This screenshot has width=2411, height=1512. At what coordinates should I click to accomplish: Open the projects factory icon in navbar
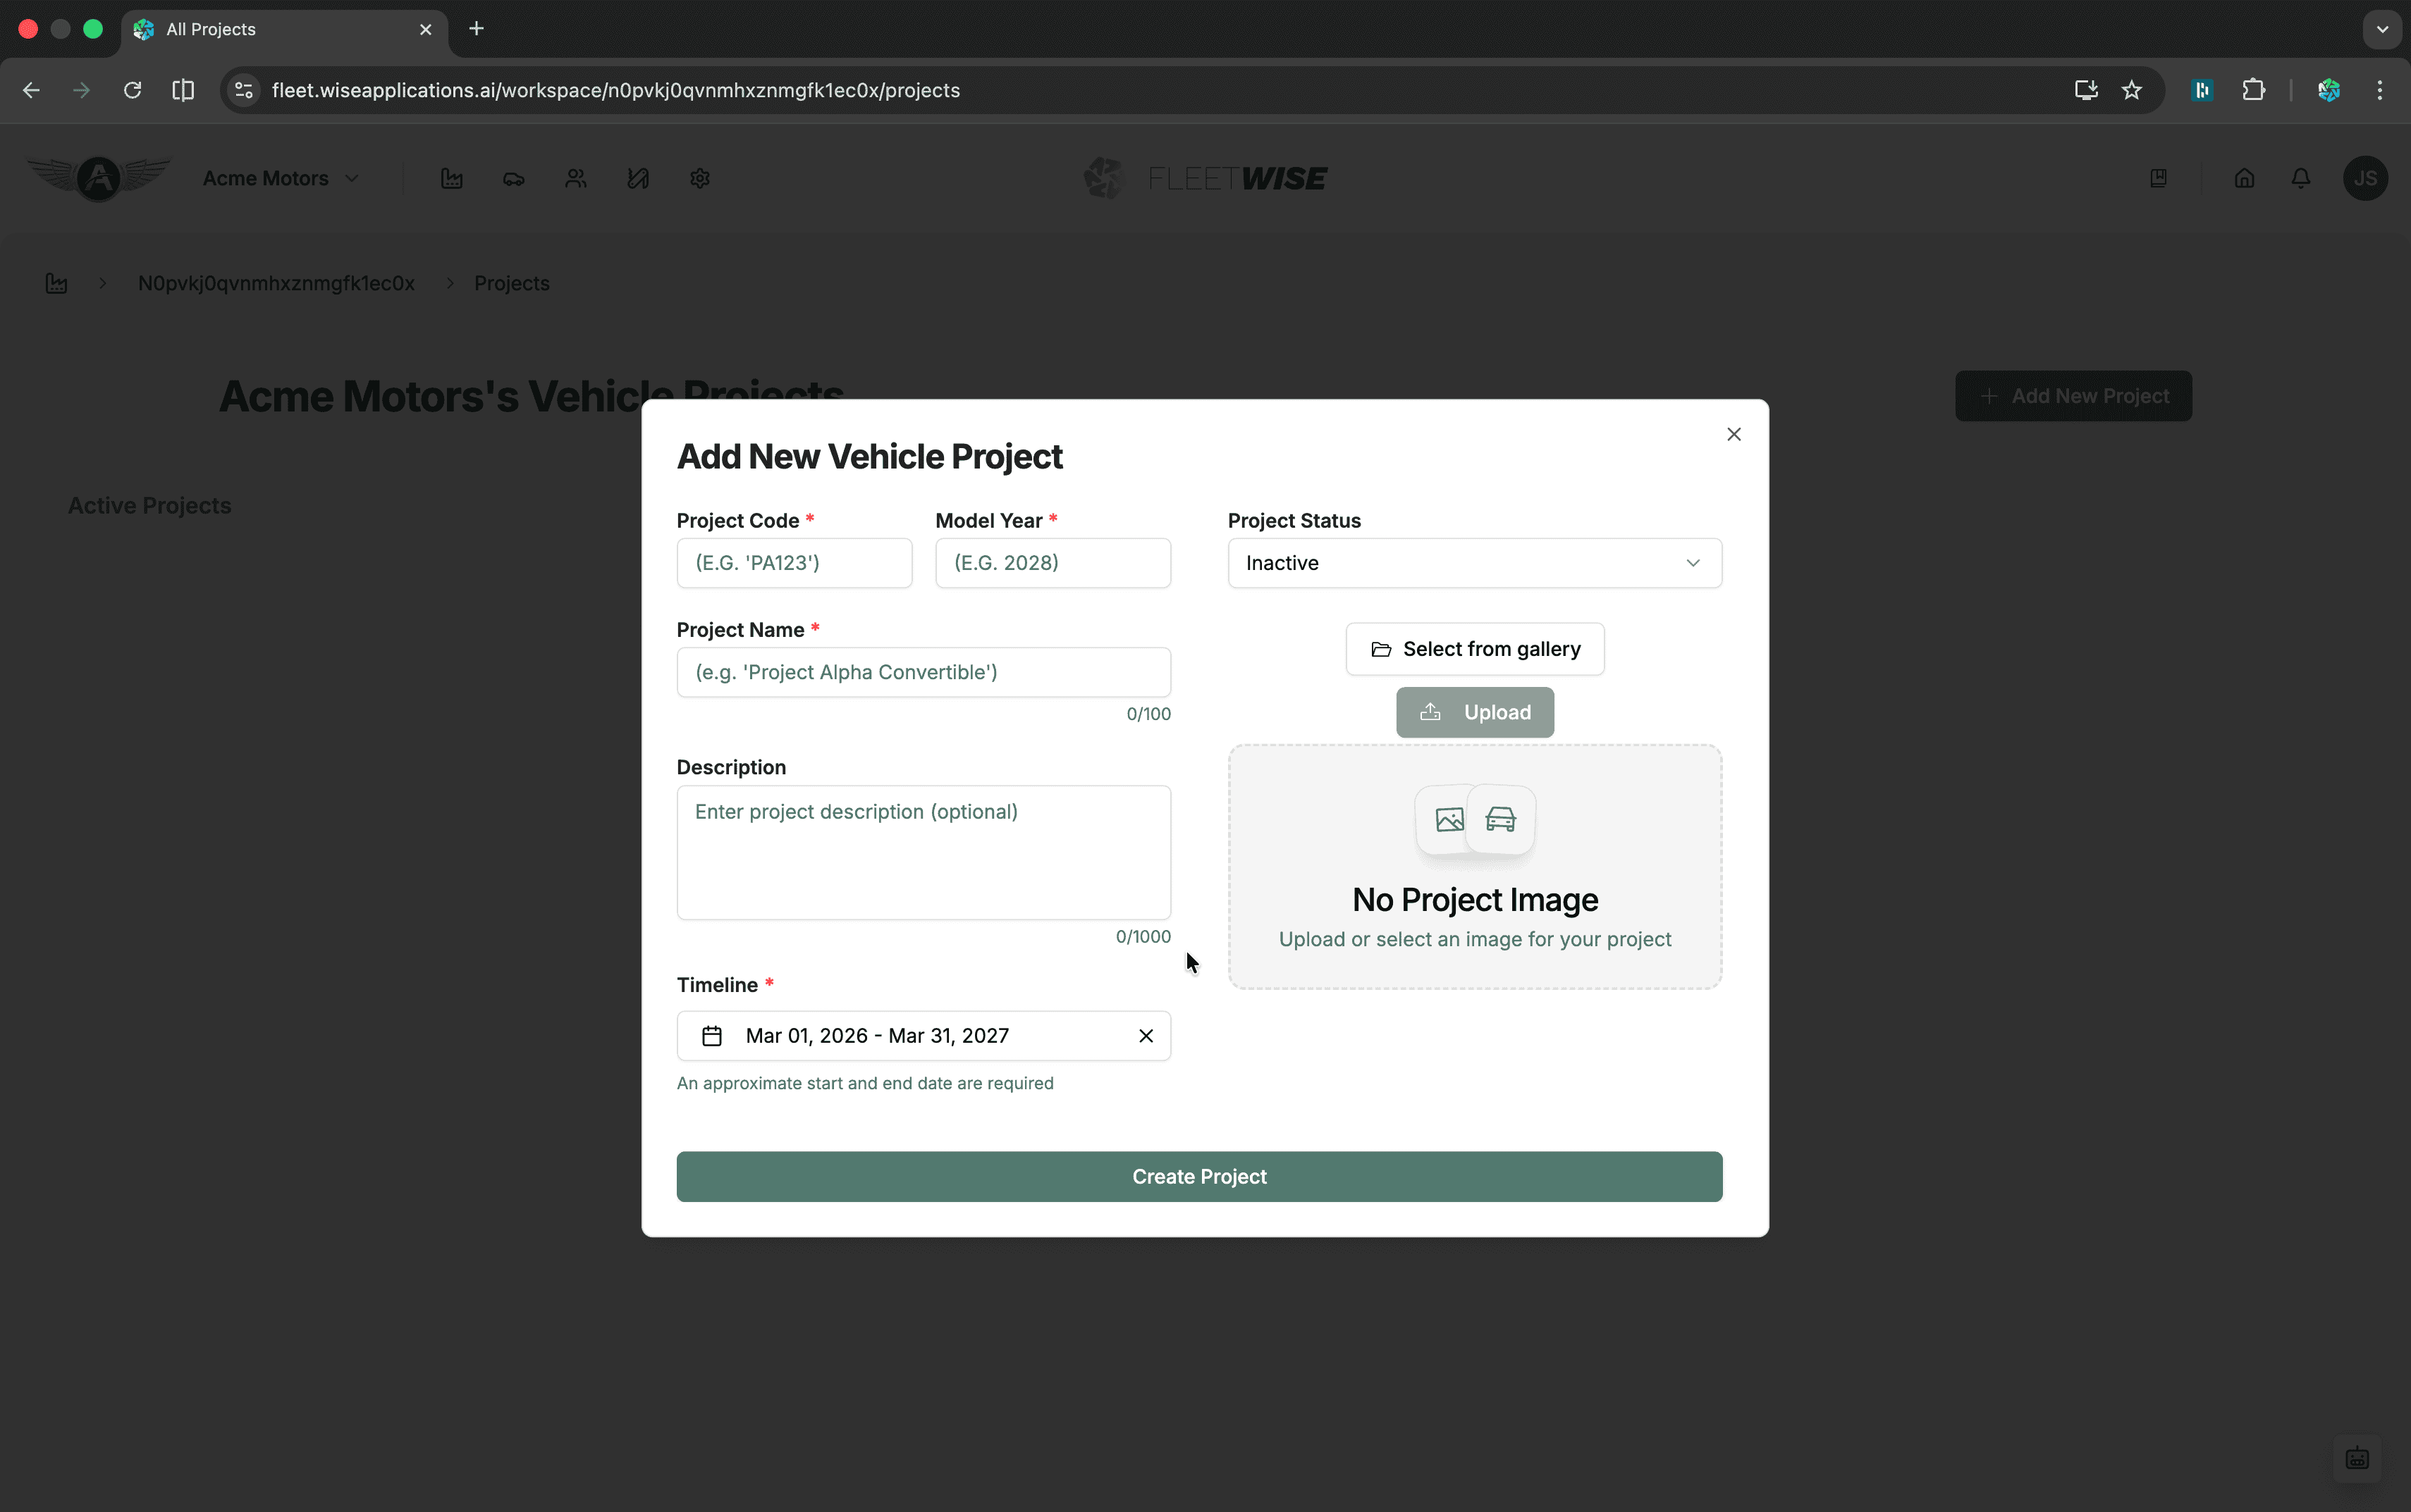(452, 178)
